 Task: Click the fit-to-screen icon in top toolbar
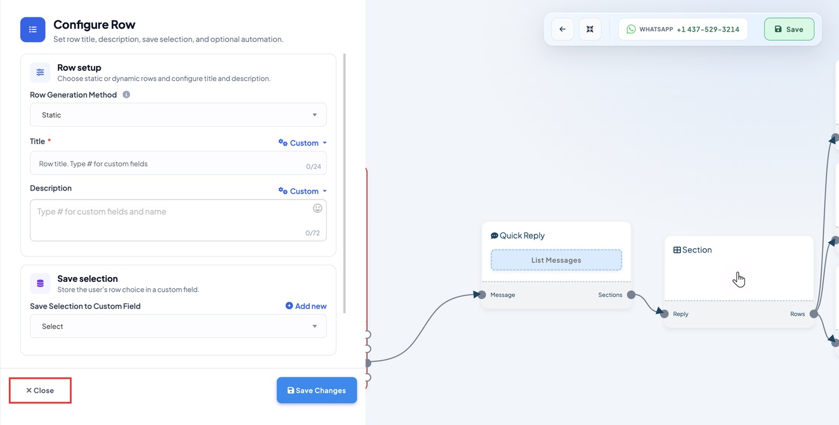(590, 29)
